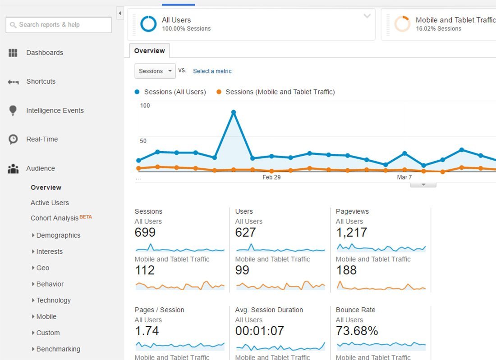
Task: Click the Dashboards grid icon
Action: [13, 53]
